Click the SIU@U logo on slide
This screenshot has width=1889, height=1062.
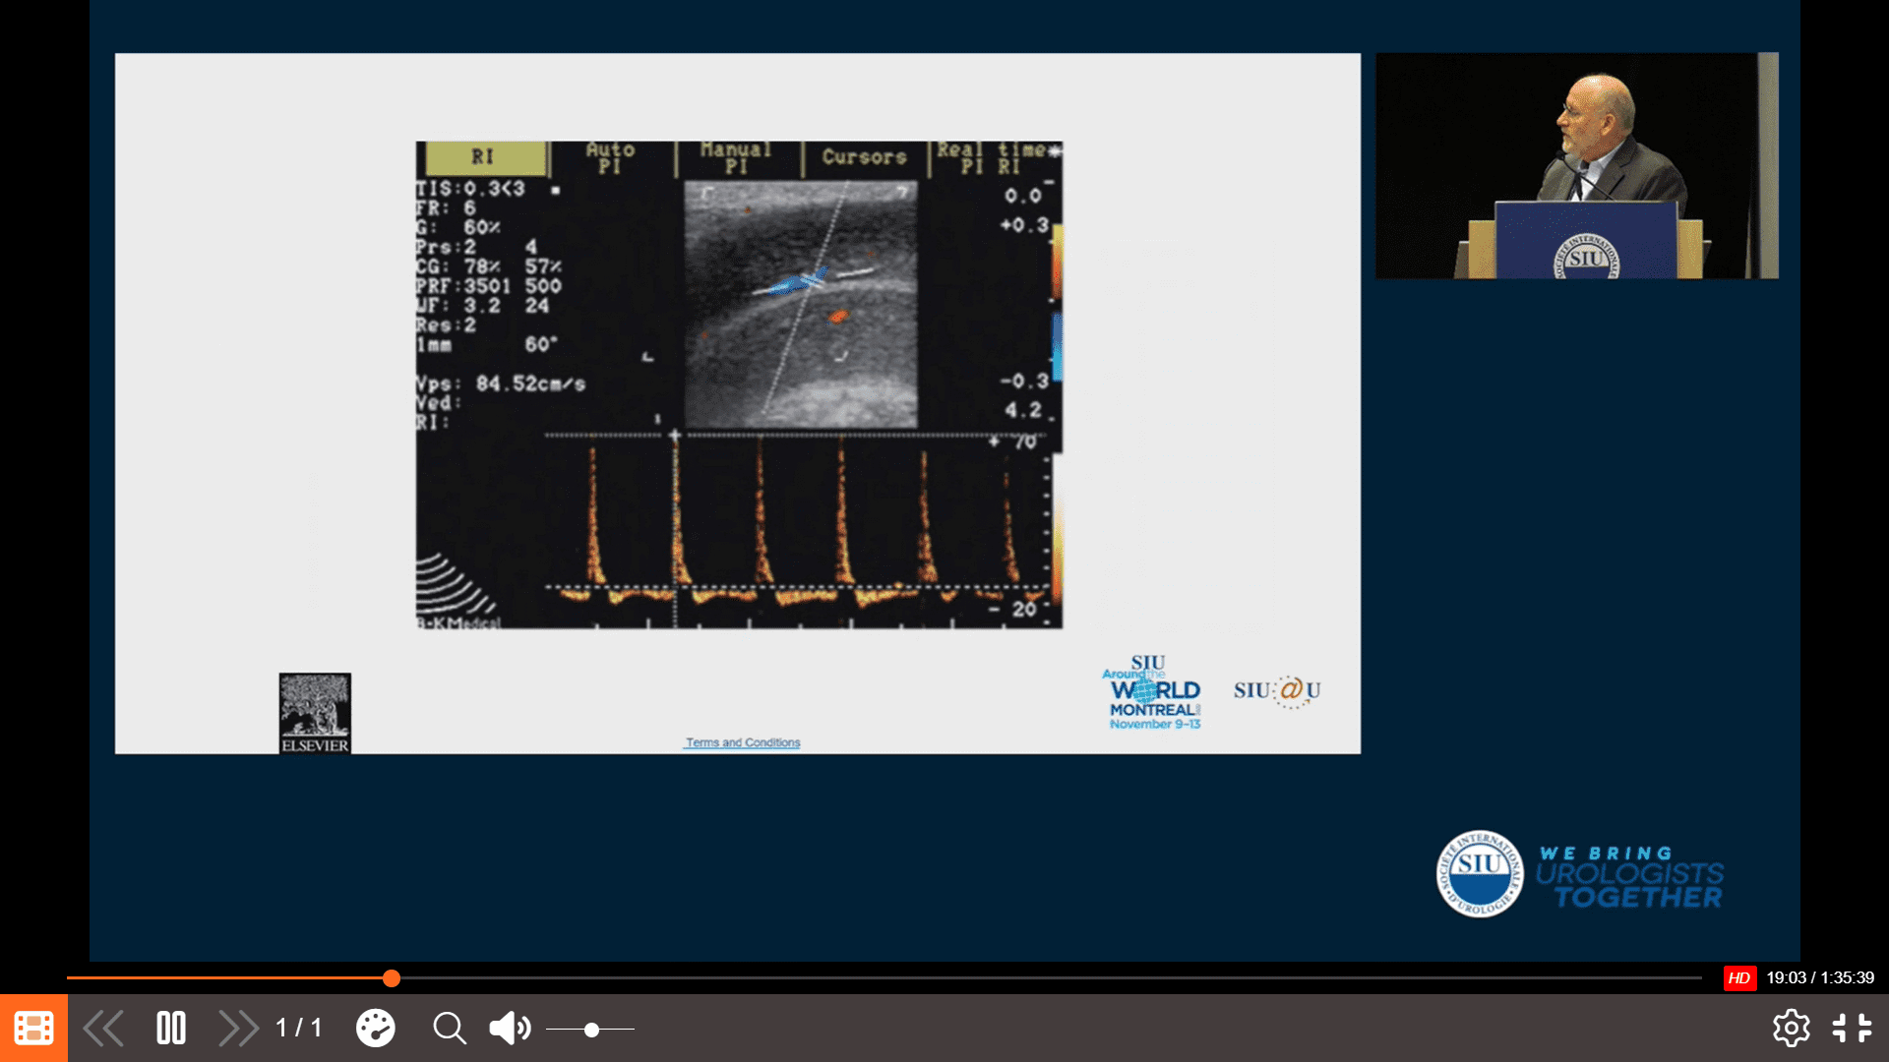pos(1277,690)
